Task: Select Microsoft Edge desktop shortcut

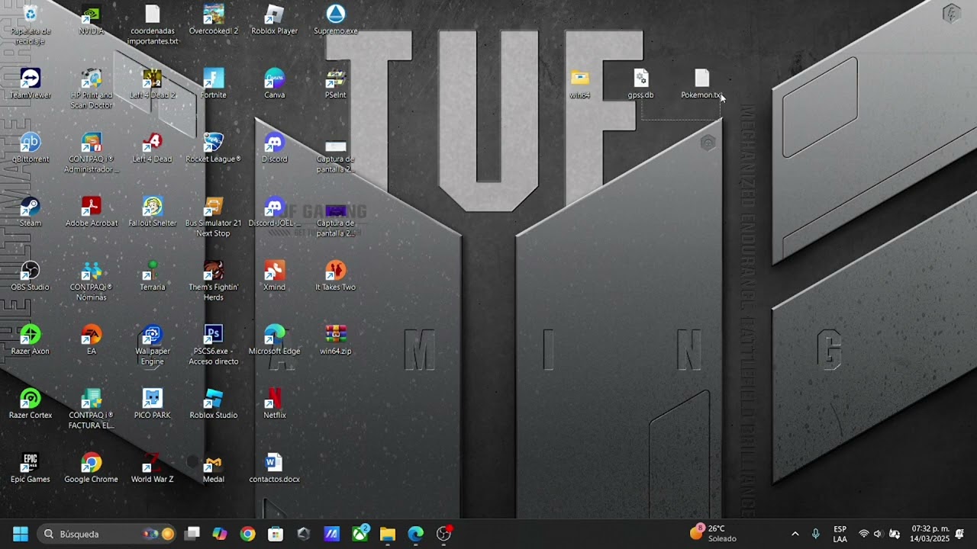Action: point(275,340)
